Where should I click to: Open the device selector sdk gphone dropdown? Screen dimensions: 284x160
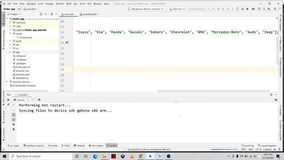(146, 9)
